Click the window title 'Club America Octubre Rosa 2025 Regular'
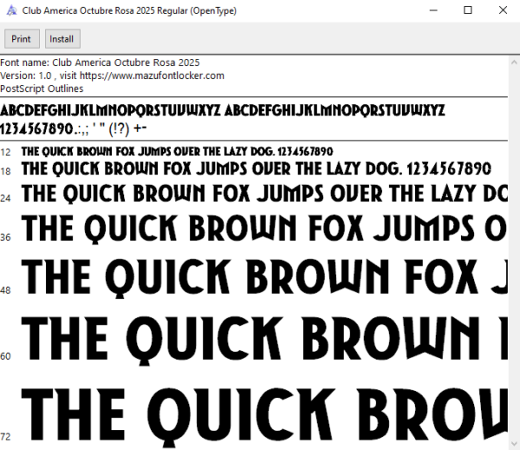 click(129, 10)
